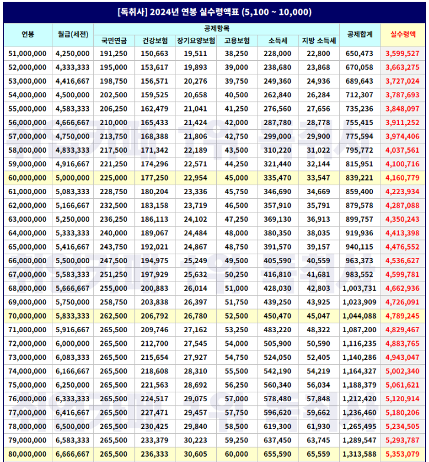Select income tax 228,000
The image size is (429, 462).
pyautogui.click(x=277, y=54)
